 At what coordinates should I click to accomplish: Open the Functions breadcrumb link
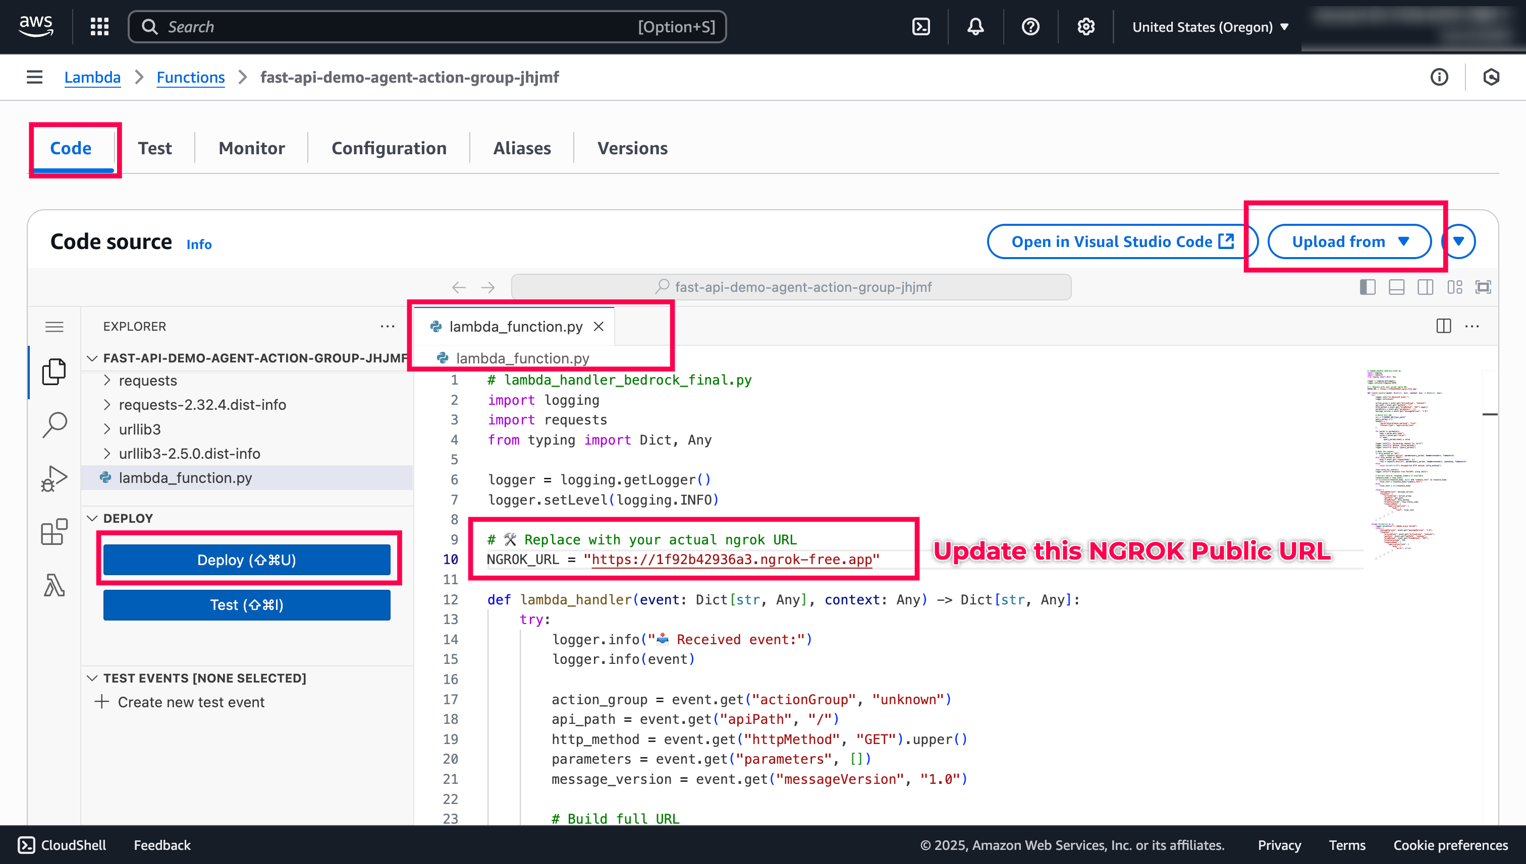[190, 77]
